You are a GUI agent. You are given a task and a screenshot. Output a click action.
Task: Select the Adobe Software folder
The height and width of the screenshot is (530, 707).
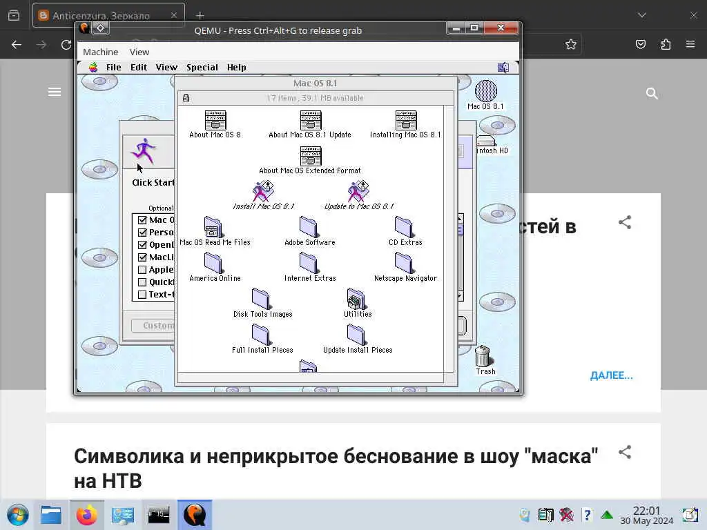pos(309,227)
